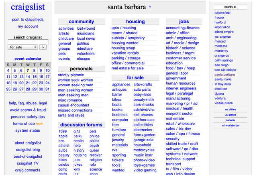The image size is (257, 175).
Task: Open 'tv / film / video' jobs link
Action: coord(179,169)
